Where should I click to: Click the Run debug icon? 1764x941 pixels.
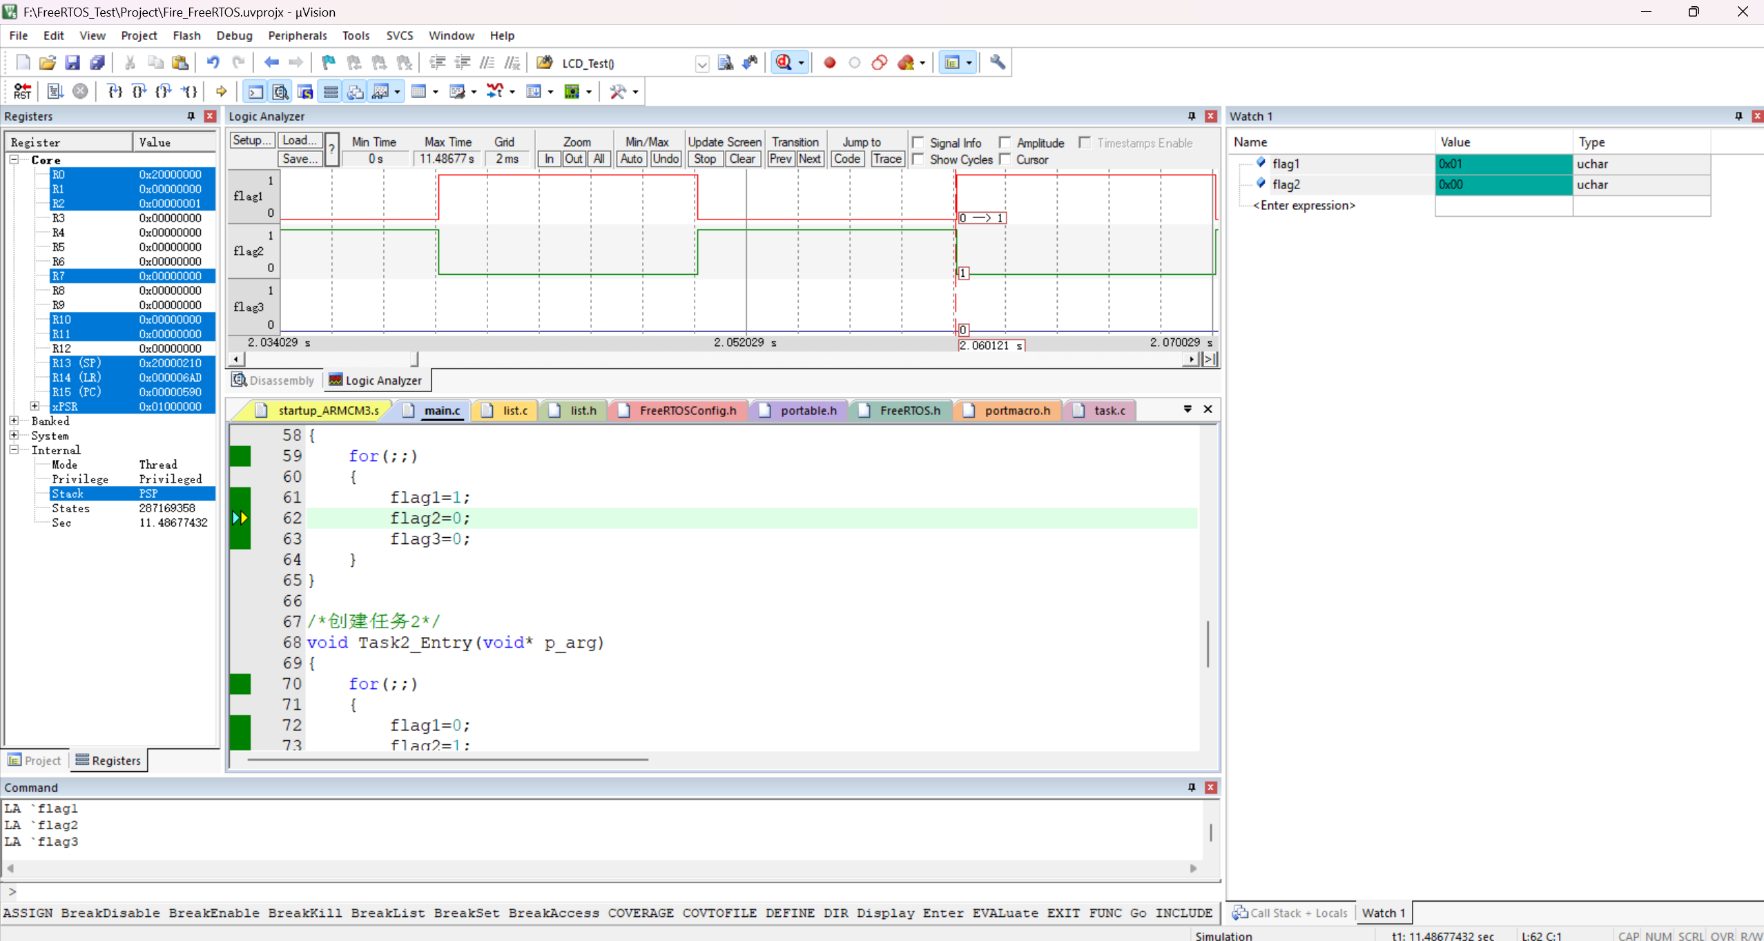55,91
